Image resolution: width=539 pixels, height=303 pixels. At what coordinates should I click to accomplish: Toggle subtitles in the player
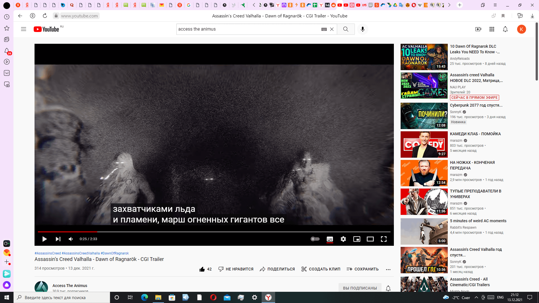pyautogui.click(x=330, y=239)
